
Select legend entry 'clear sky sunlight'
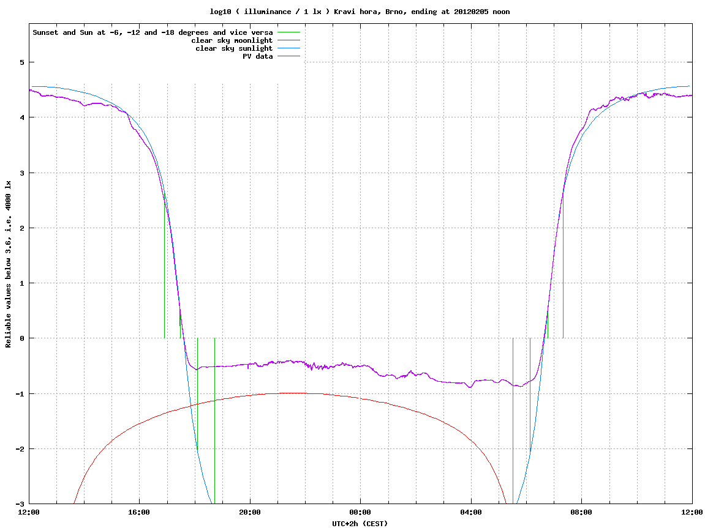234,48
